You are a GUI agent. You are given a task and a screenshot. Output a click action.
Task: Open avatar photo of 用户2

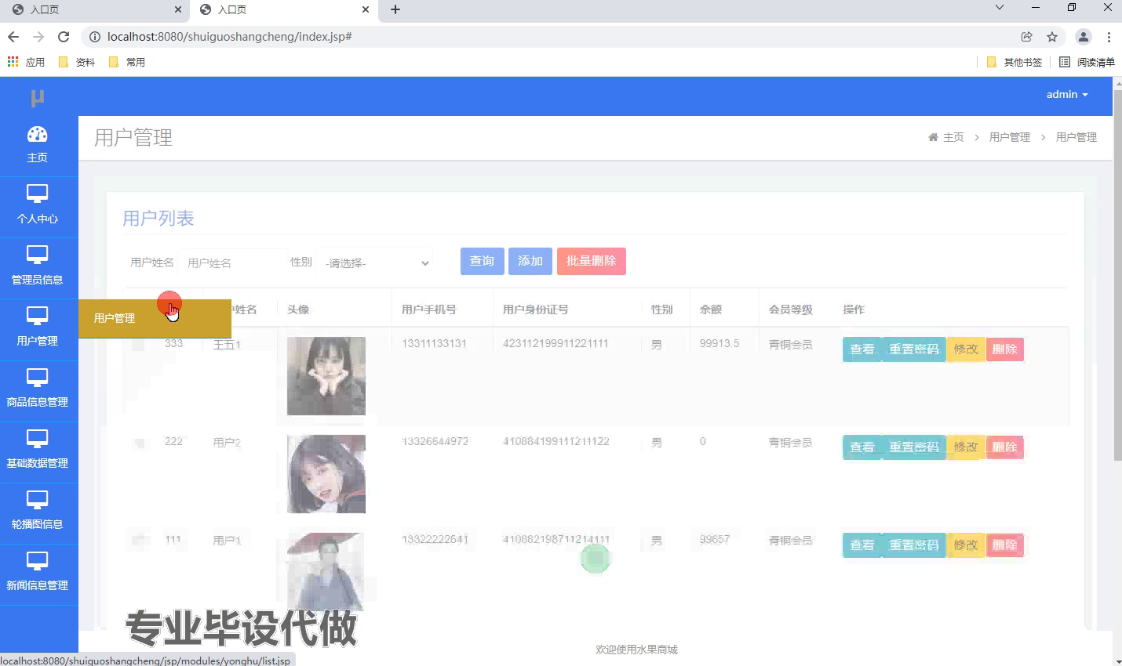click(x=326, y=474)
